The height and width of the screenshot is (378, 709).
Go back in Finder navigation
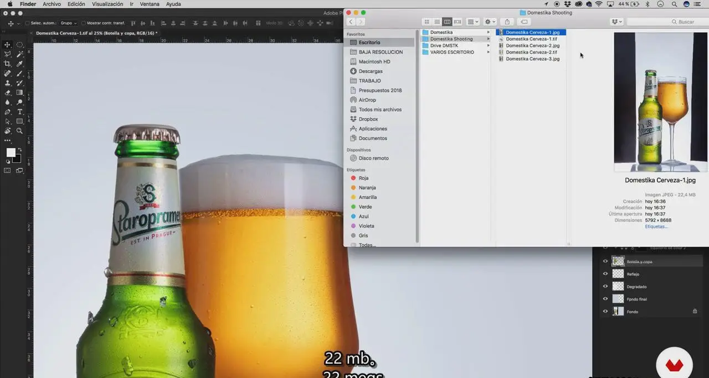(x=351, y=22)
